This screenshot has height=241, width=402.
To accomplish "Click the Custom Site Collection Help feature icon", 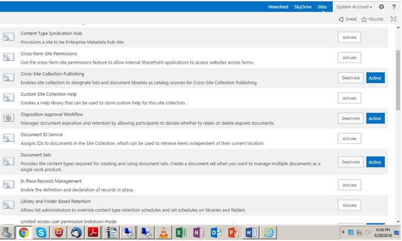I will pyautogui.click(x=8, y=98).
